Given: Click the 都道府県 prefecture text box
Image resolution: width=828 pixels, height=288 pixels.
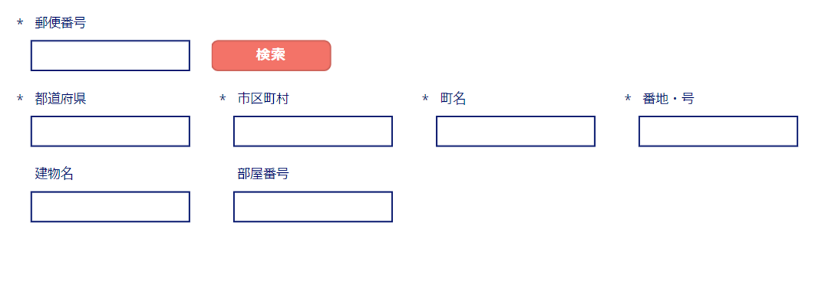Looking at the screenshot, I should point(110,131).
